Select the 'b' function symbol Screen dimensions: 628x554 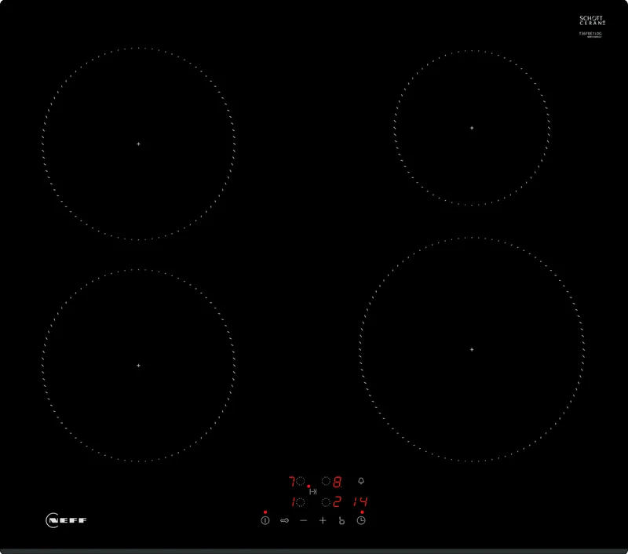(x=342, y=521)
